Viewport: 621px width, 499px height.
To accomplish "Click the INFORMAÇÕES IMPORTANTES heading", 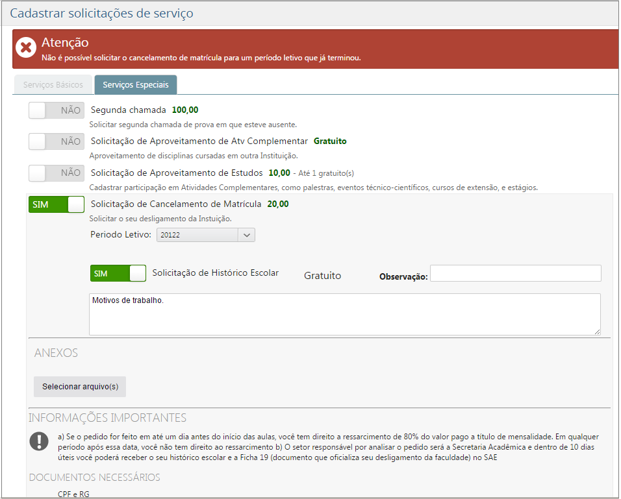I will click(x=107, y=418).
